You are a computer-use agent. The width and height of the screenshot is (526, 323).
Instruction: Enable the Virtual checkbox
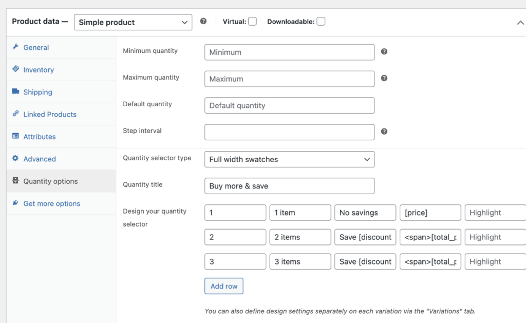(251, 21)
